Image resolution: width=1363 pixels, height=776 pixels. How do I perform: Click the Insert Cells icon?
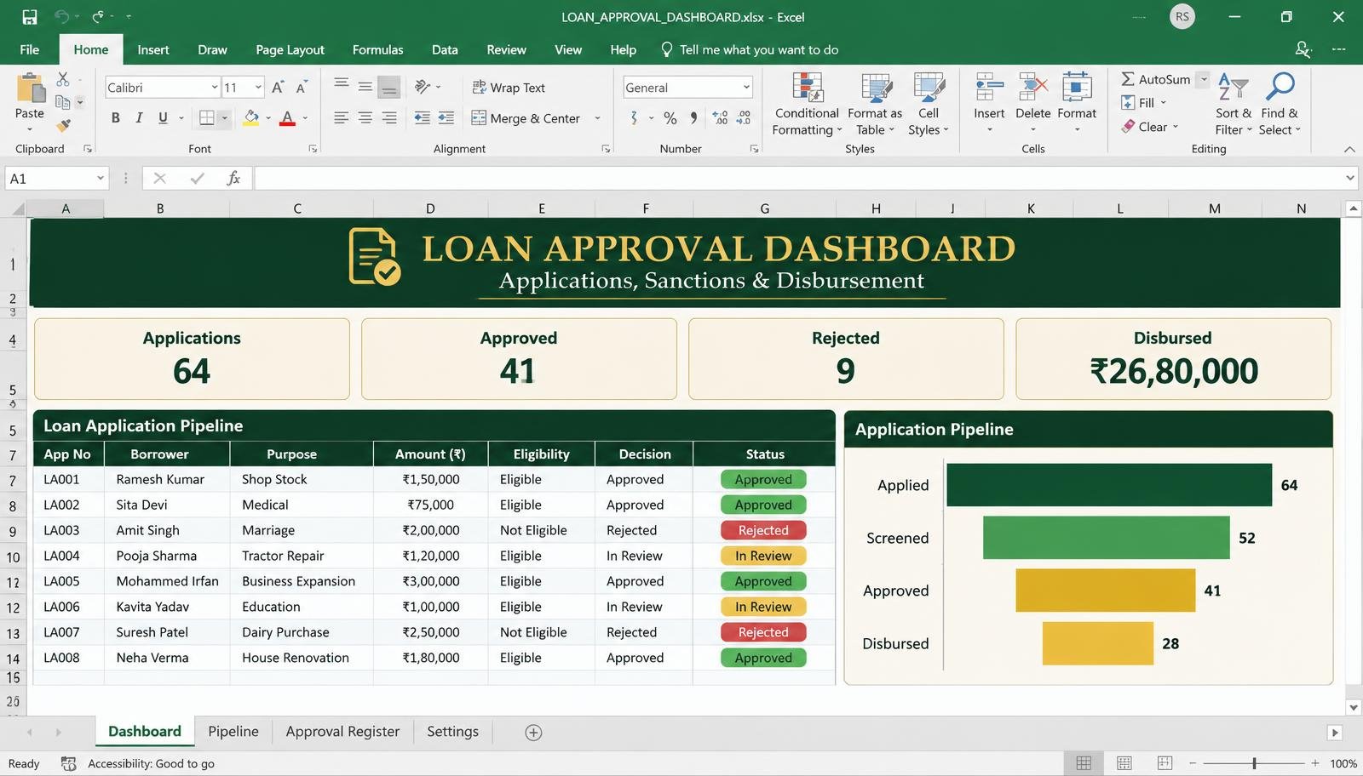tap(989, 87)
